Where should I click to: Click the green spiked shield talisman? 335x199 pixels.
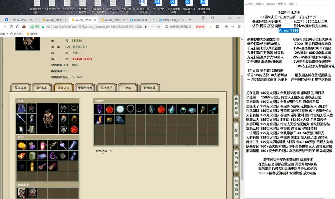tap(32, 156)
